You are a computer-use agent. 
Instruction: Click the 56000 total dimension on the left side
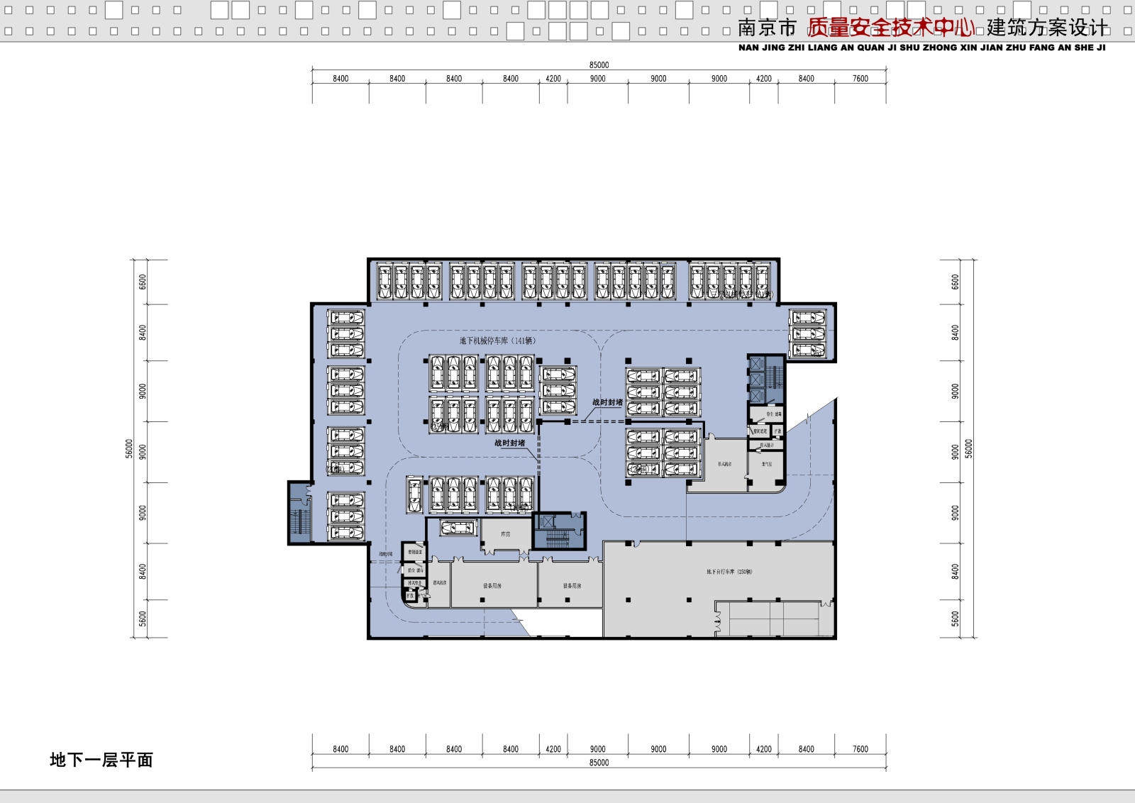click(x=129, y=448)
